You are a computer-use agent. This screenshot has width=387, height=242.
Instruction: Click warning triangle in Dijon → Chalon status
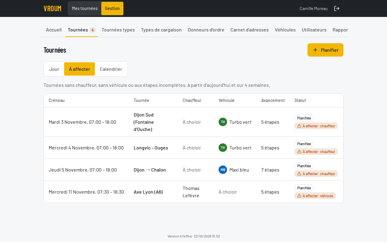tap(299, 174)
